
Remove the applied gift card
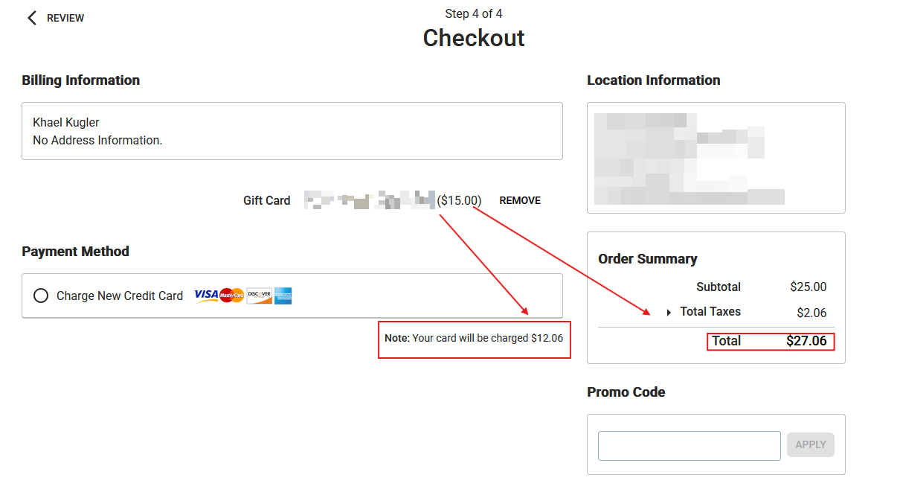[520, 200]
